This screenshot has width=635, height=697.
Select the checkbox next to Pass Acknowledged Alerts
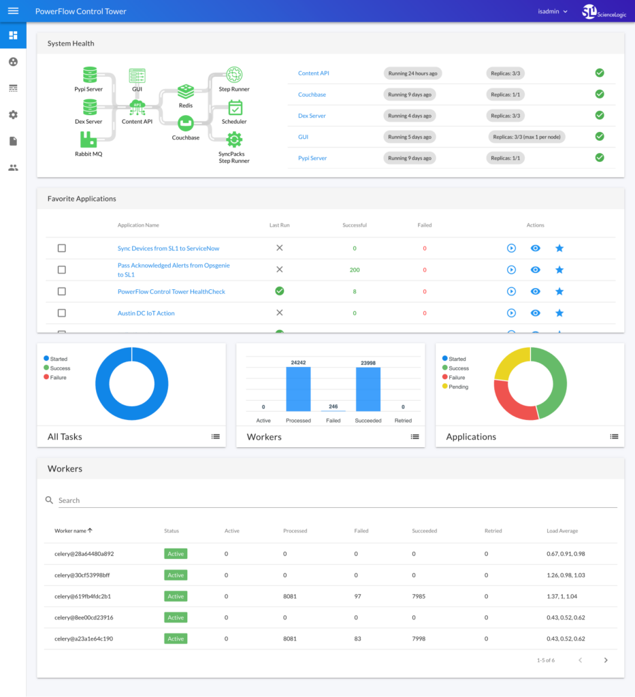tap(61, 270)
